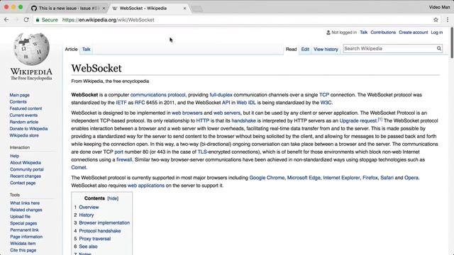Viewport: 454px width, 255px height.
Task: Click Donate to Wikipedia
Action: pyautogui.click(x=28, y=129)
